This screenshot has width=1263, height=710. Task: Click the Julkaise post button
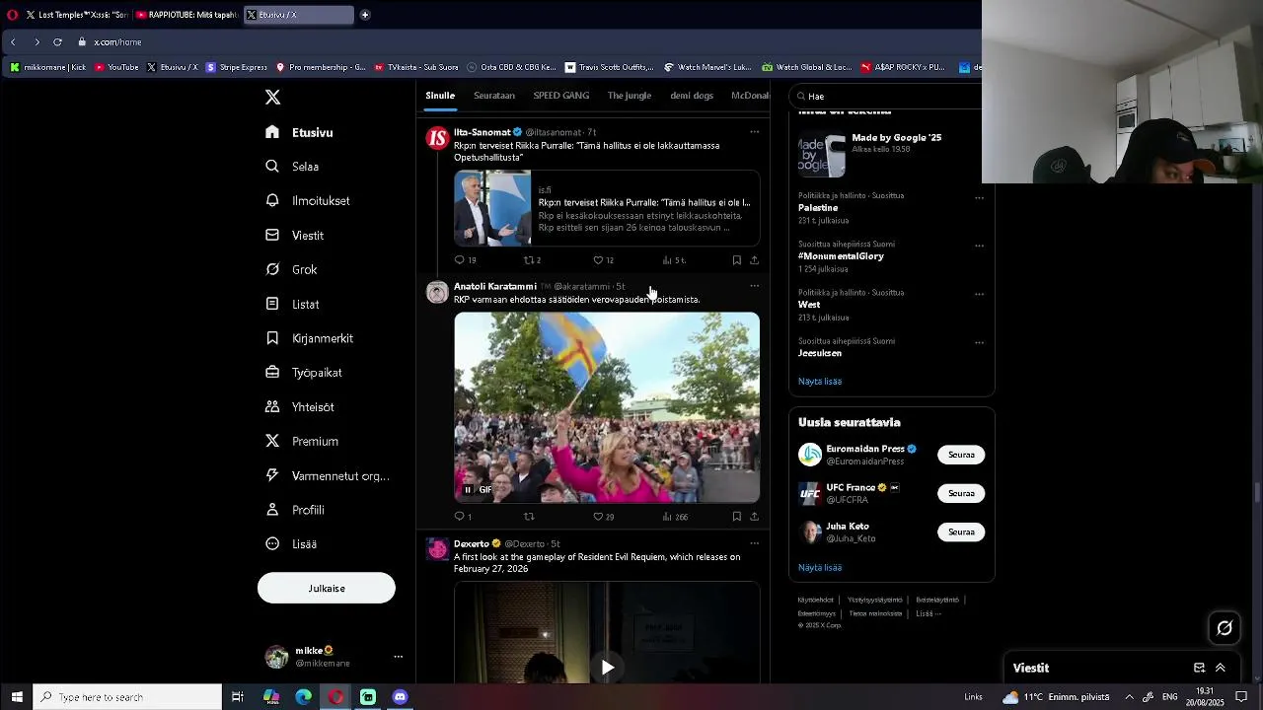[x=327, y=588]
